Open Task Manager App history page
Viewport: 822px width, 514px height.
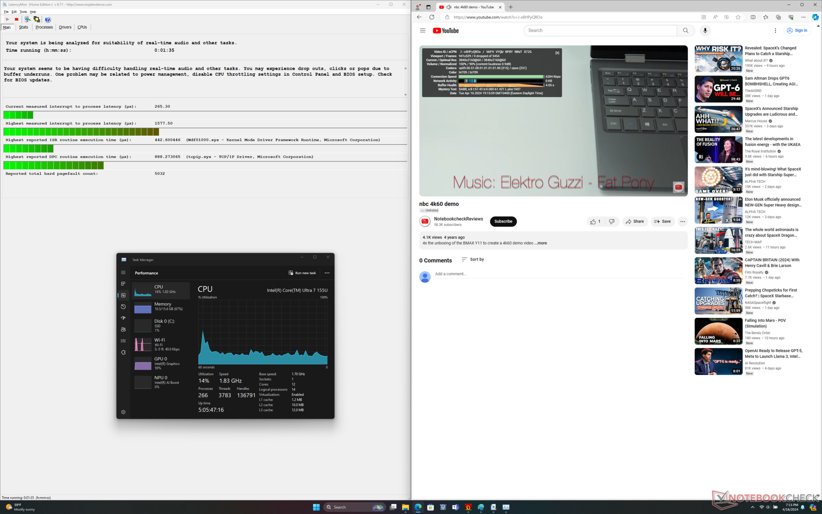coord(123,307)
